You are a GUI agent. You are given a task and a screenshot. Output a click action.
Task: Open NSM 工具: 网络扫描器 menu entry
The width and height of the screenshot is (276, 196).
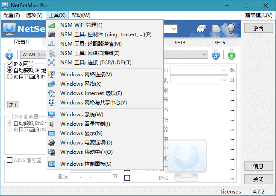[x=90, y=53]
